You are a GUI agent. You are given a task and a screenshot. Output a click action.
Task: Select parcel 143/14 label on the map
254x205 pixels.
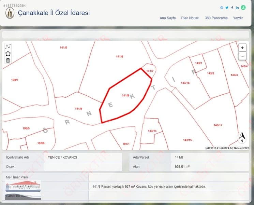(152, 131)
